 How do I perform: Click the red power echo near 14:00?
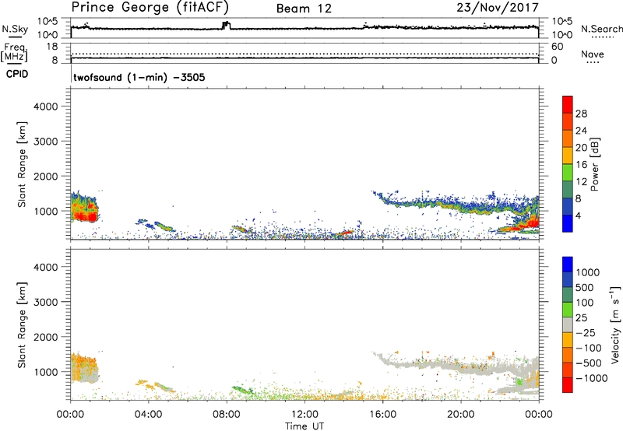(344, 233)
